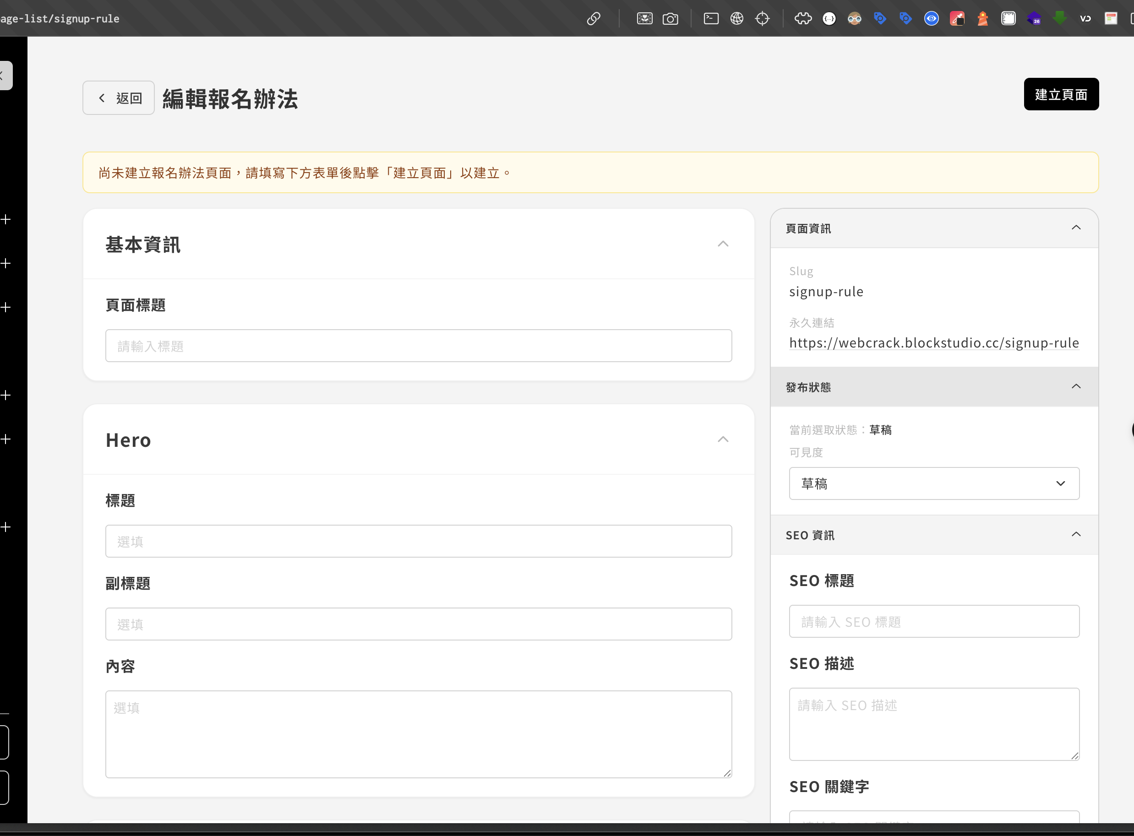Click the 返回 back button

(x=119, y=98)
